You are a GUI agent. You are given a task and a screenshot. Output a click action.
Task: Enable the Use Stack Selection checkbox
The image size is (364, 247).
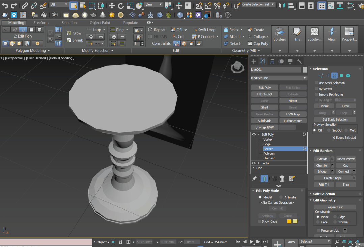(316, 83)
